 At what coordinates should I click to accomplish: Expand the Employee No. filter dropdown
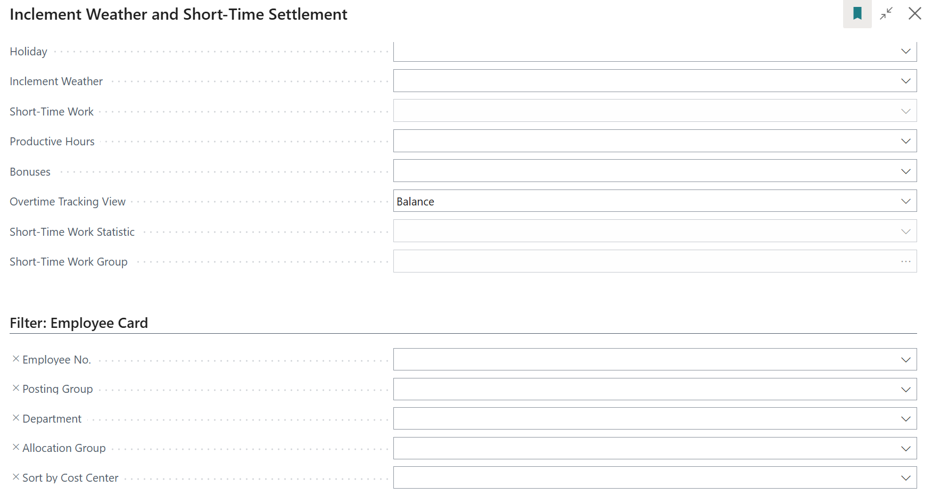(x=905, y=360)
